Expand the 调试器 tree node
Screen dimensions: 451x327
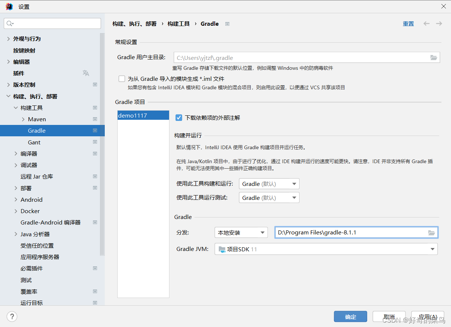(16, 165)
